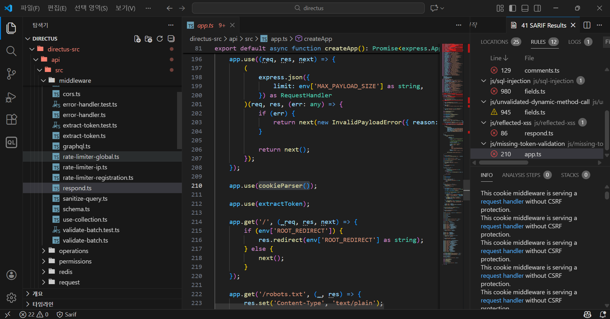This screenshot has width=610, height=319.
Task: Collapse the directus-src folder
Action: pyautogui.click(x=32, y=49)
